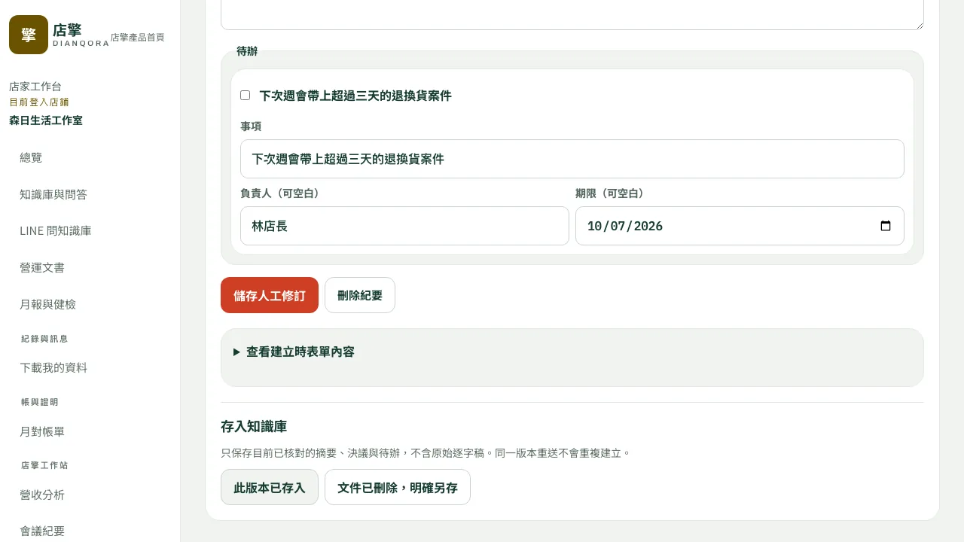Click the 店擎 logo icon
964x542 pixels.
pyautogui.click(x=29, y=35)
